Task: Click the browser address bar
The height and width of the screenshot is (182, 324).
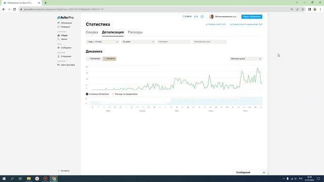Action: [155, 9]
